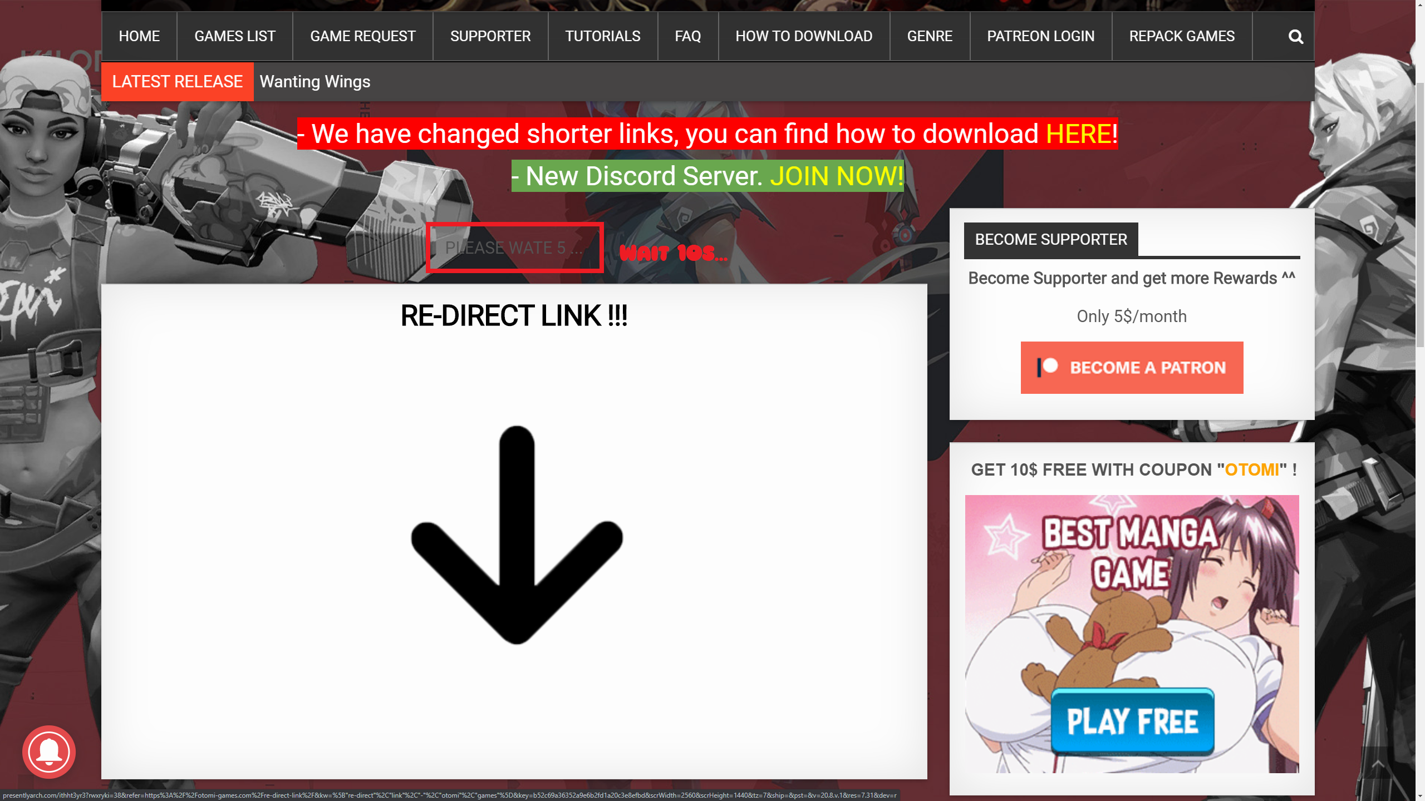Select the FAQ menu tab

pos(688,36)
